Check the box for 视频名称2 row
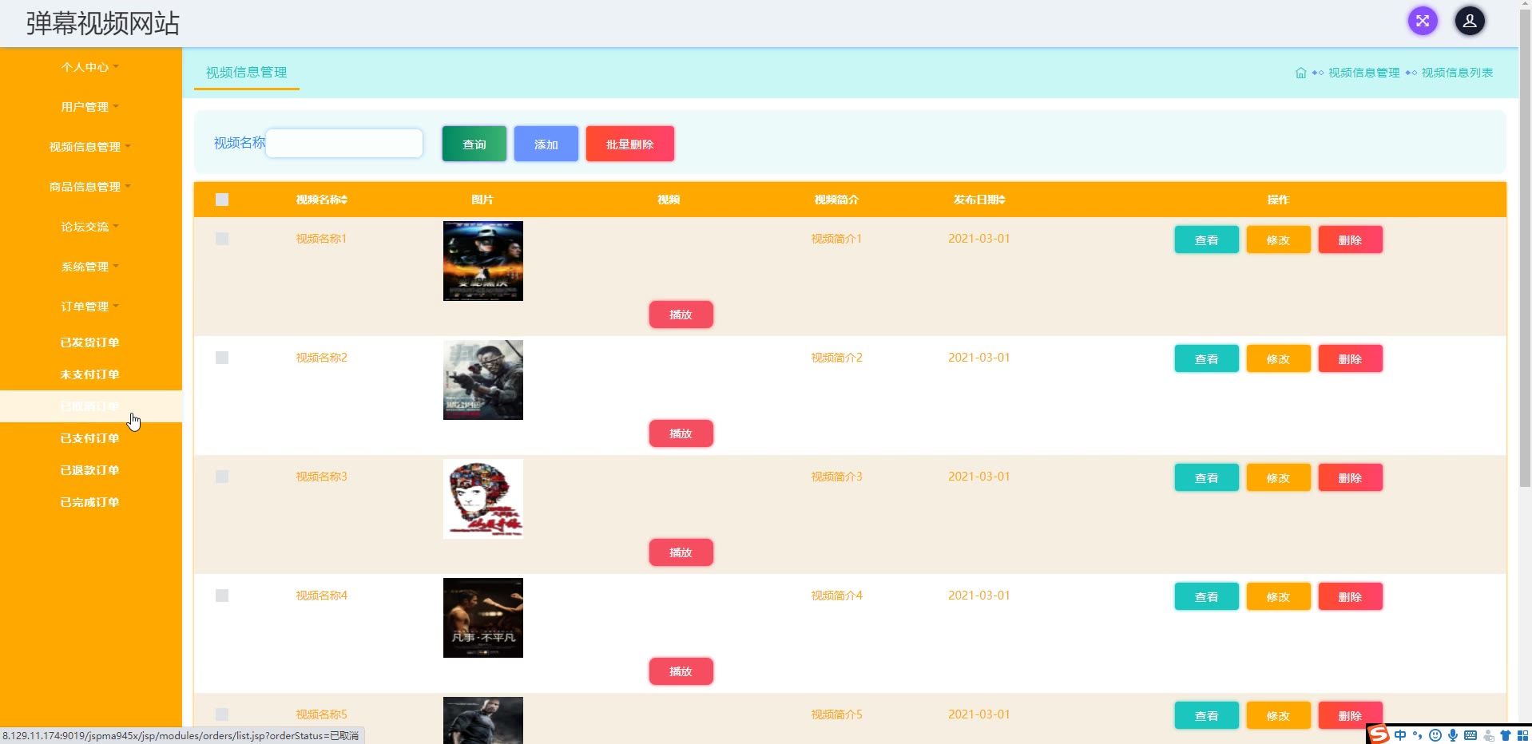The height and width of the screenshot is (744, 1532). point(222,358)
